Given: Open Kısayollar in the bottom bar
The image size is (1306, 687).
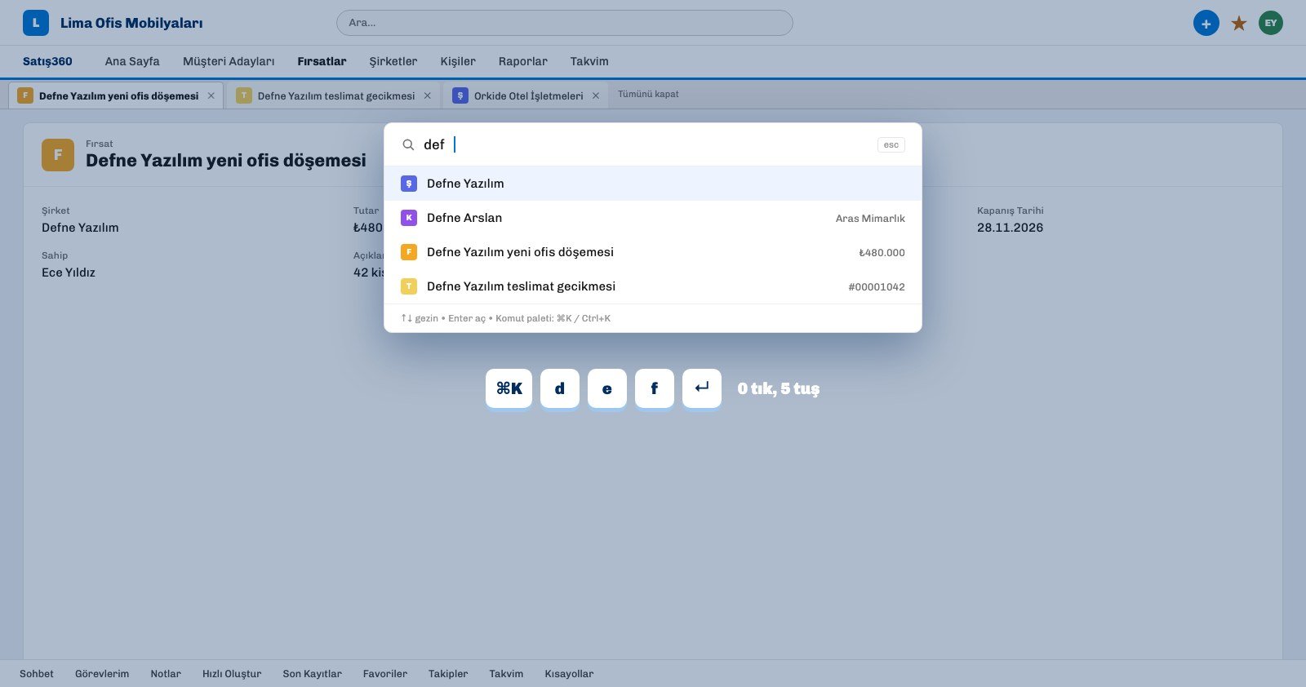Looking at the screenshot, I should [569, 674].
